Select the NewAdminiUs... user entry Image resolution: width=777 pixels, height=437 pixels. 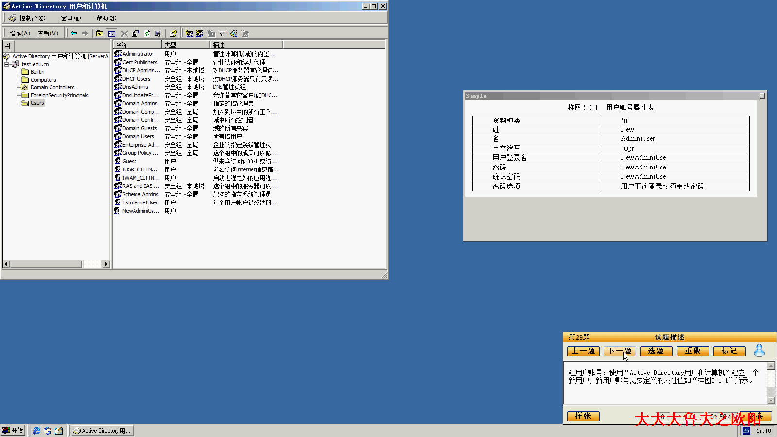[140, 211]
